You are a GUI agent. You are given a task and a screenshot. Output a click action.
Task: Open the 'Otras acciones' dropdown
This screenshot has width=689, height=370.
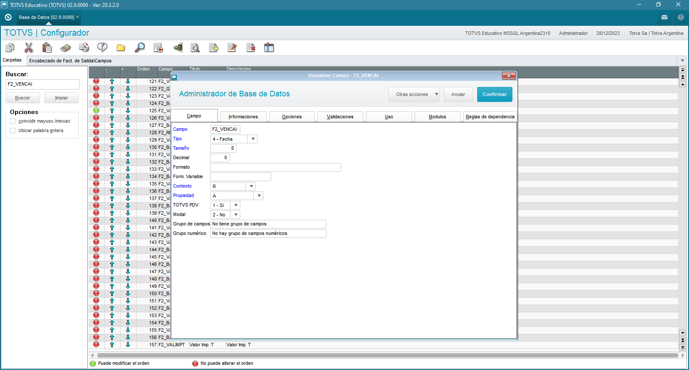coord(414,94)
